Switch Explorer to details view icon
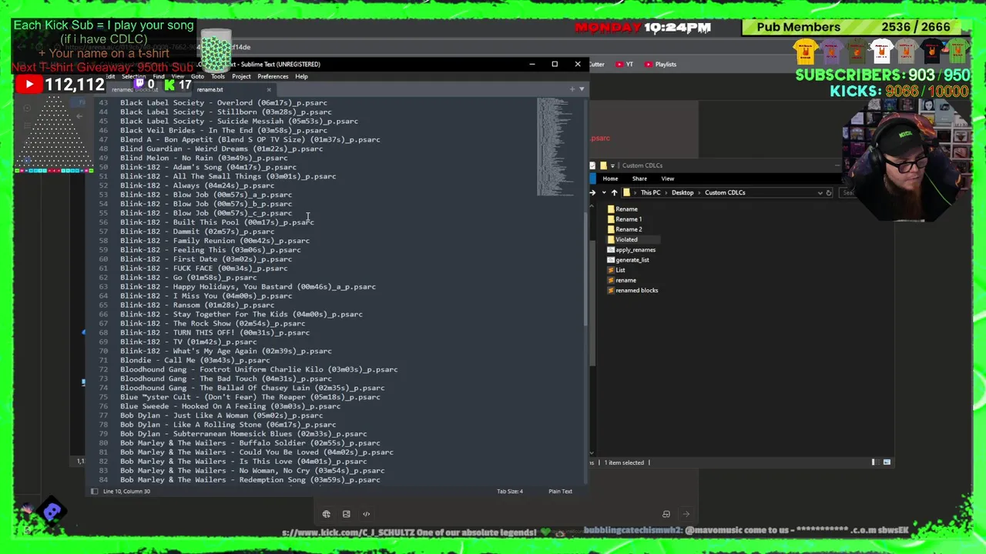Screen dimensions: 986x554 (x=874, y=462)
